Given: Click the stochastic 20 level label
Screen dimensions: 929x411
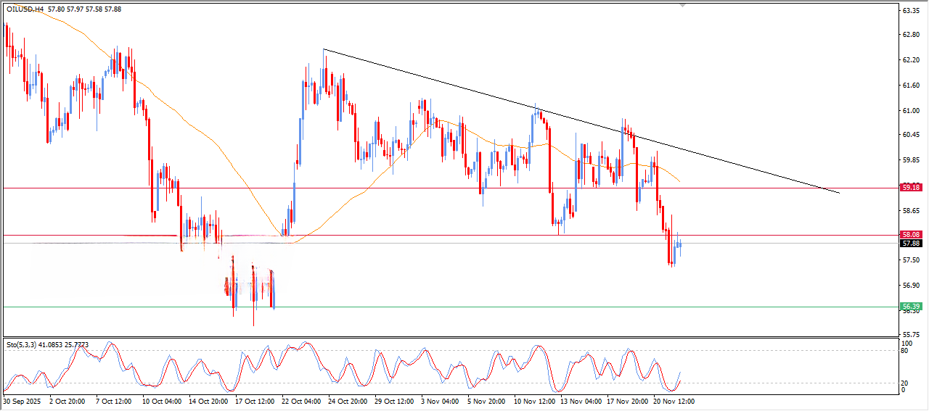Looking at the screenshot, I should coord(905,383).
